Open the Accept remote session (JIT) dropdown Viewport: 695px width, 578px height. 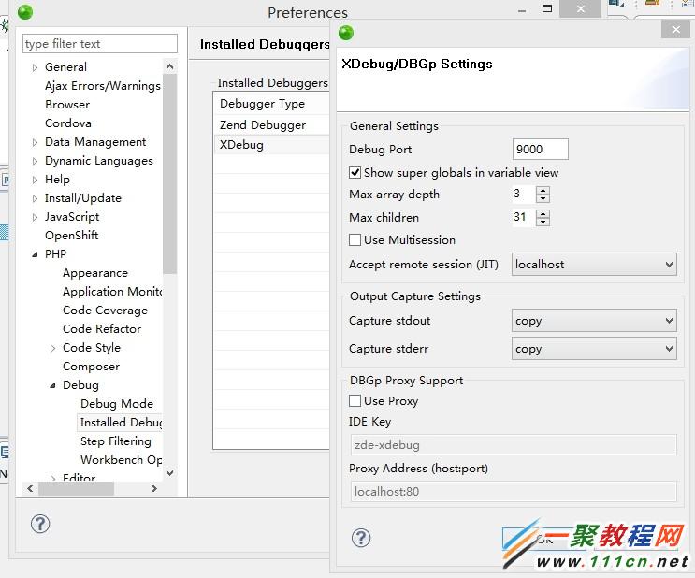click(x=594, y=265)
